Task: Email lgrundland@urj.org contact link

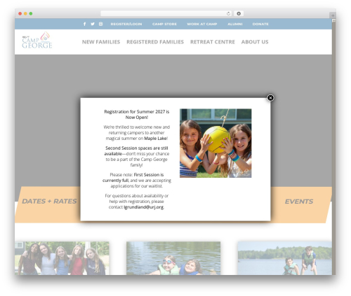Action: [x=144, y=207]
